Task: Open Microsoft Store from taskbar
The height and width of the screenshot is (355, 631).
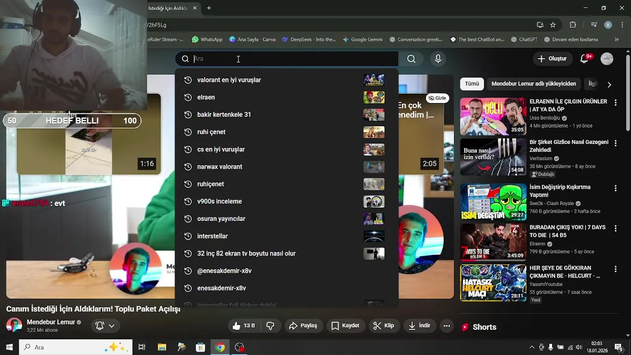Action: pos(200,347)
